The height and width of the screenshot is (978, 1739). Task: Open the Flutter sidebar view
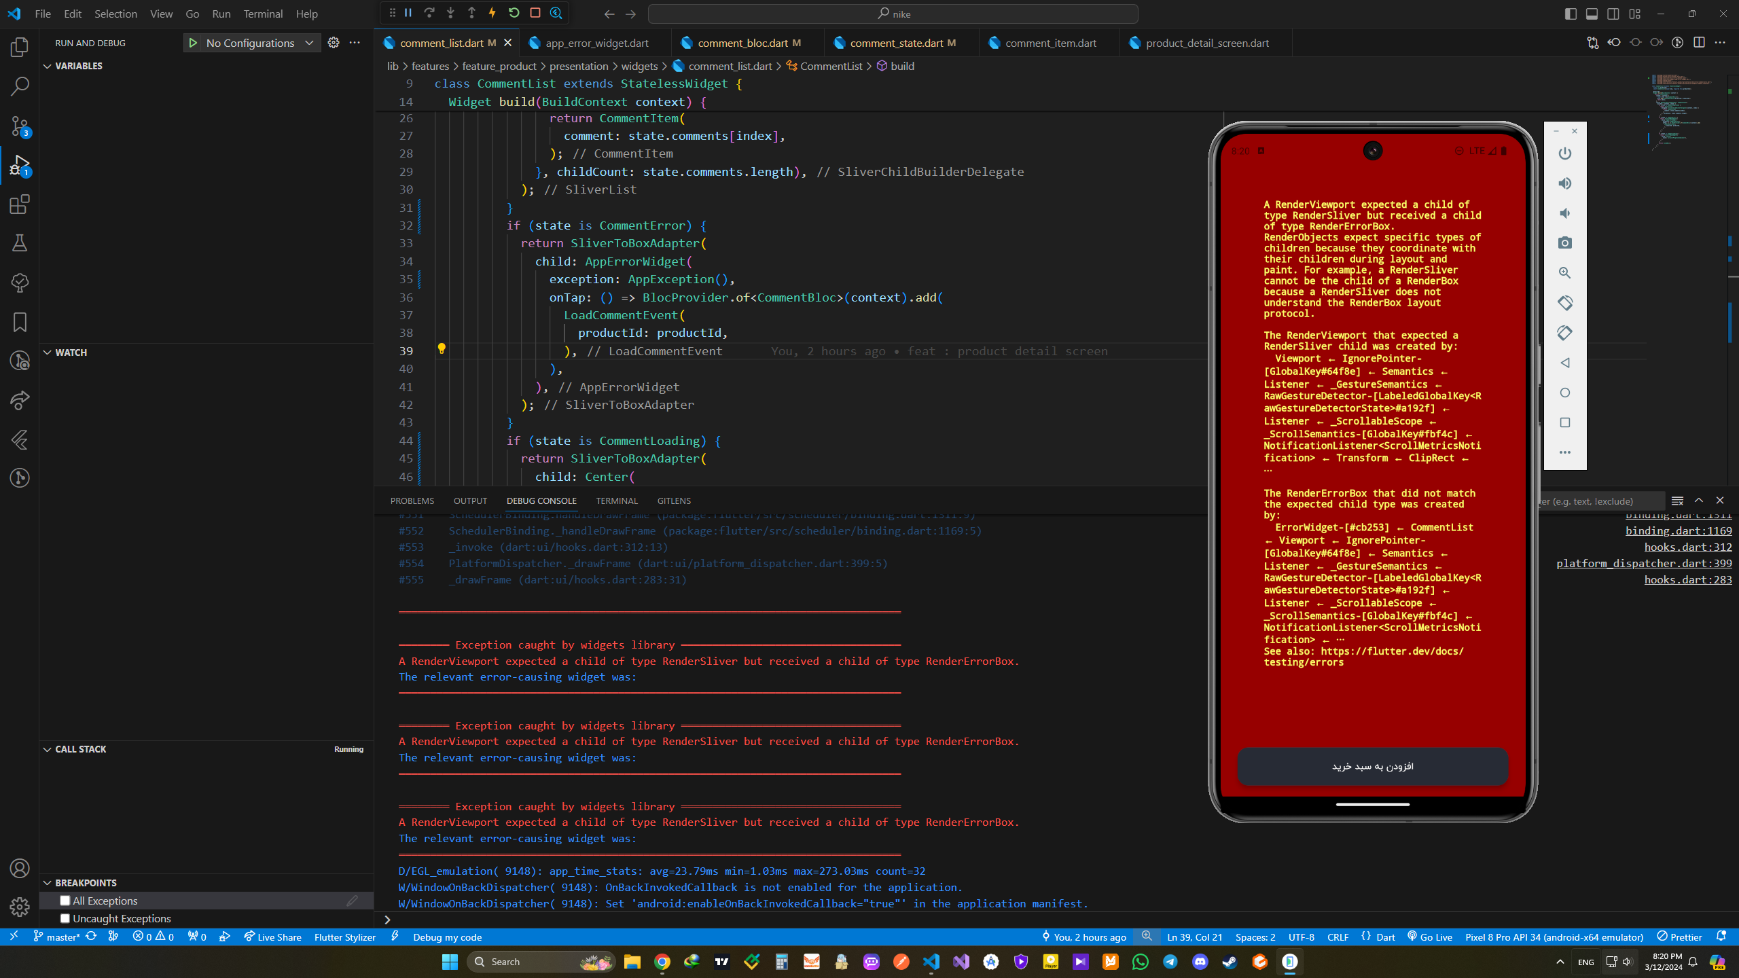pos(20,439)
